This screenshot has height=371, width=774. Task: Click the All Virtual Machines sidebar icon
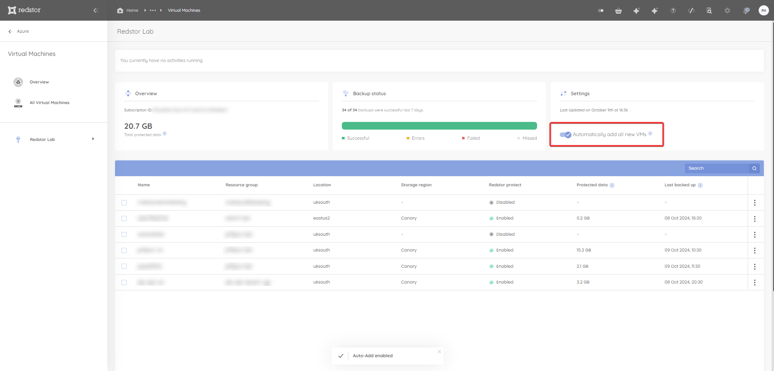tap(18, 103)
